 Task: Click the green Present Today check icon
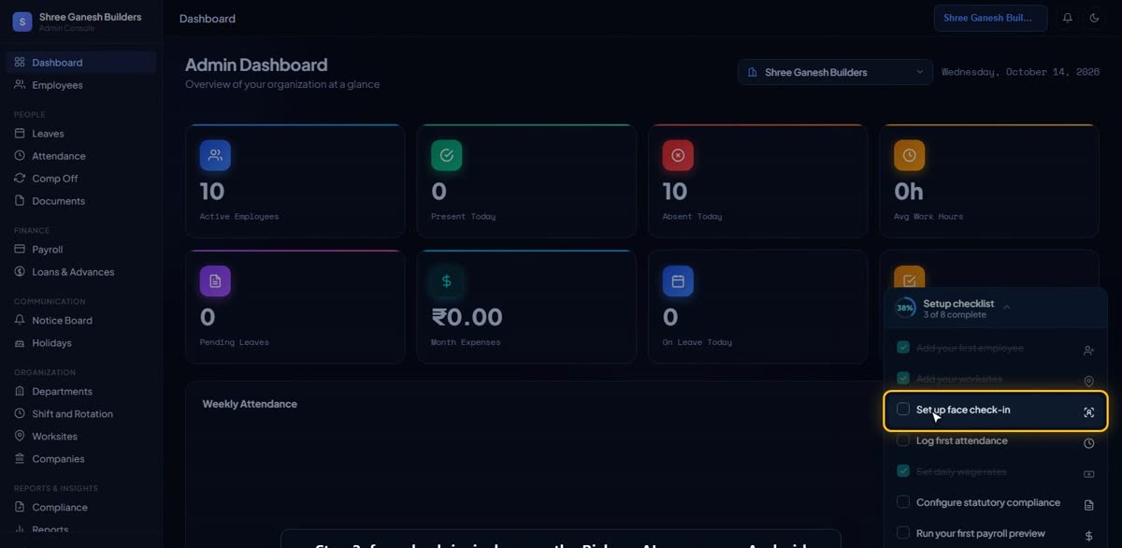point(446,155)
